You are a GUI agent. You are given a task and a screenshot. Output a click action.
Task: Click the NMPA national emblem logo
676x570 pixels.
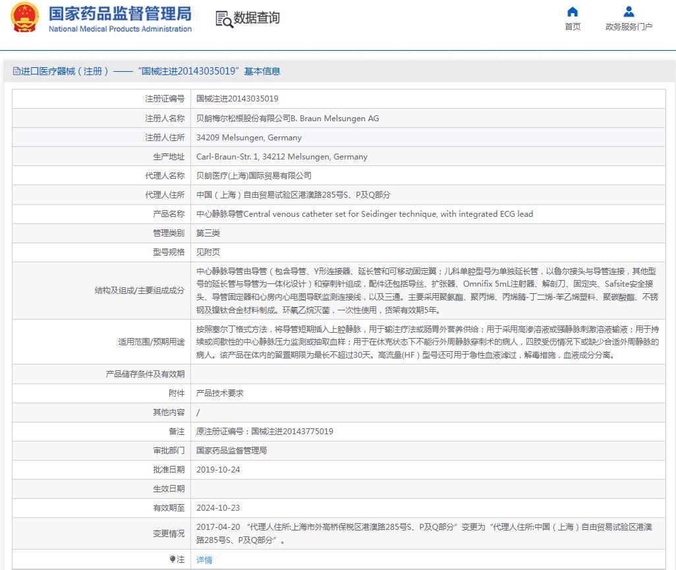tap(24, 17)
